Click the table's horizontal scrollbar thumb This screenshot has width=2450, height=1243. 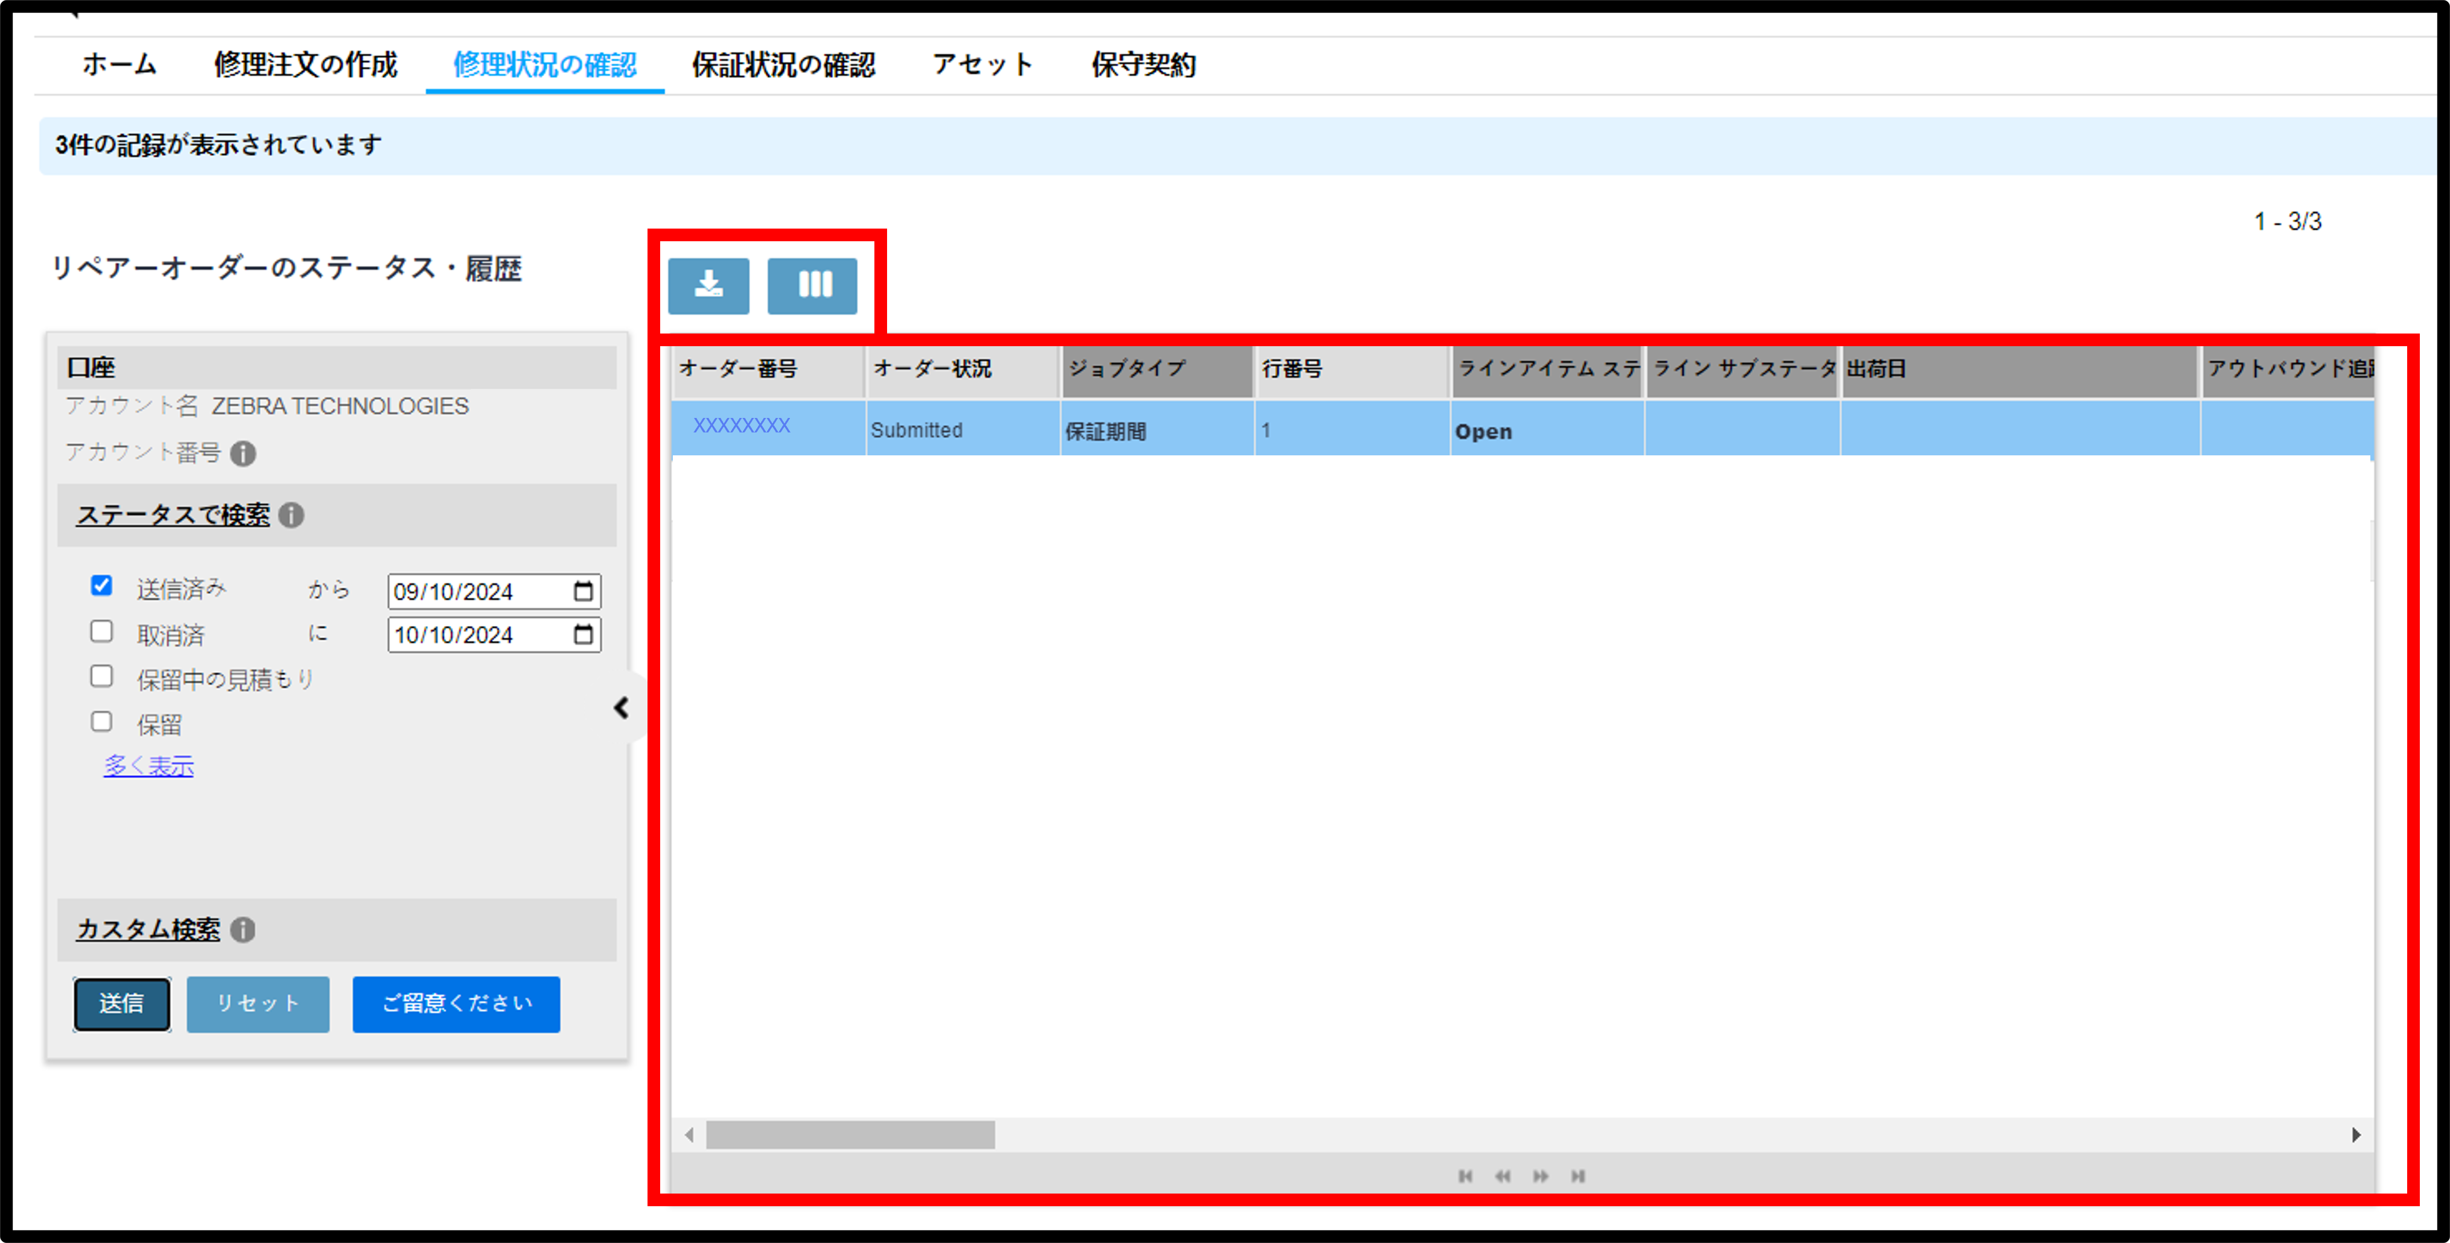click(850, 1134)
